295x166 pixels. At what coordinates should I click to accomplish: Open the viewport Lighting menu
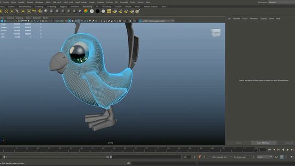click(x=19, y=18)
